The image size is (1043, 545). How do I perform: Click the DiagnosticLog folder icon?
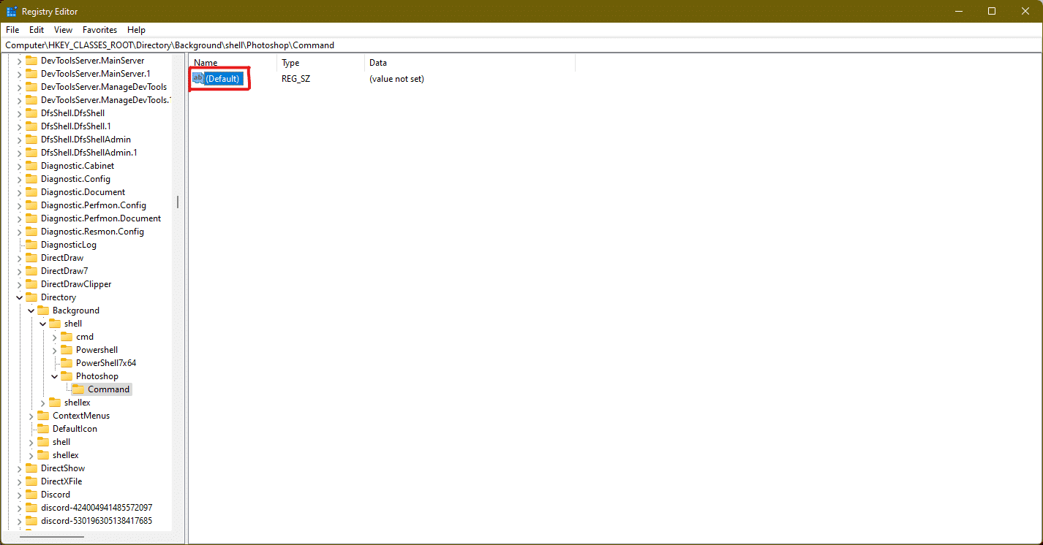31,244
